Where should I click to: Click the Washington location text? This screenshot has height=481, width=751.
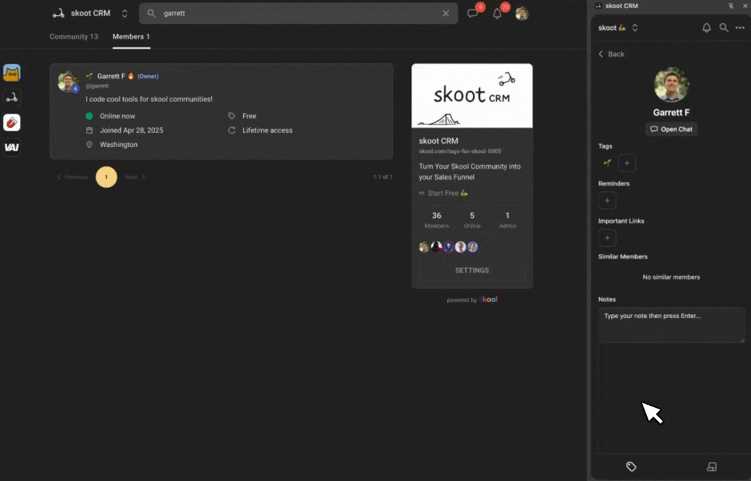(x=118, y=145)
